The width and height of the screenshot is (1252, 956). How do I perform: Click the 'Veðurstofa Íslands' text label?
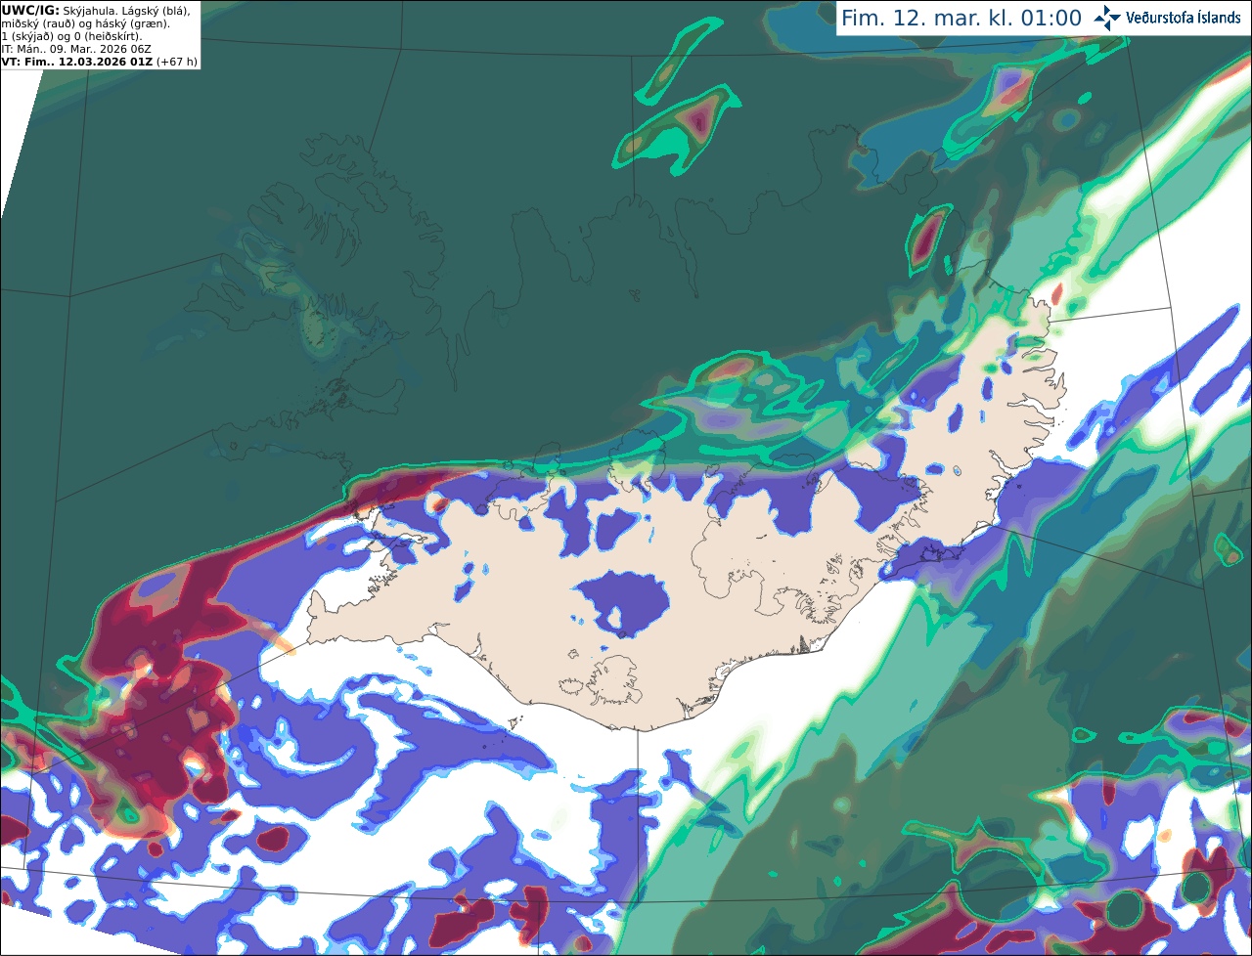coord(1183,18)
